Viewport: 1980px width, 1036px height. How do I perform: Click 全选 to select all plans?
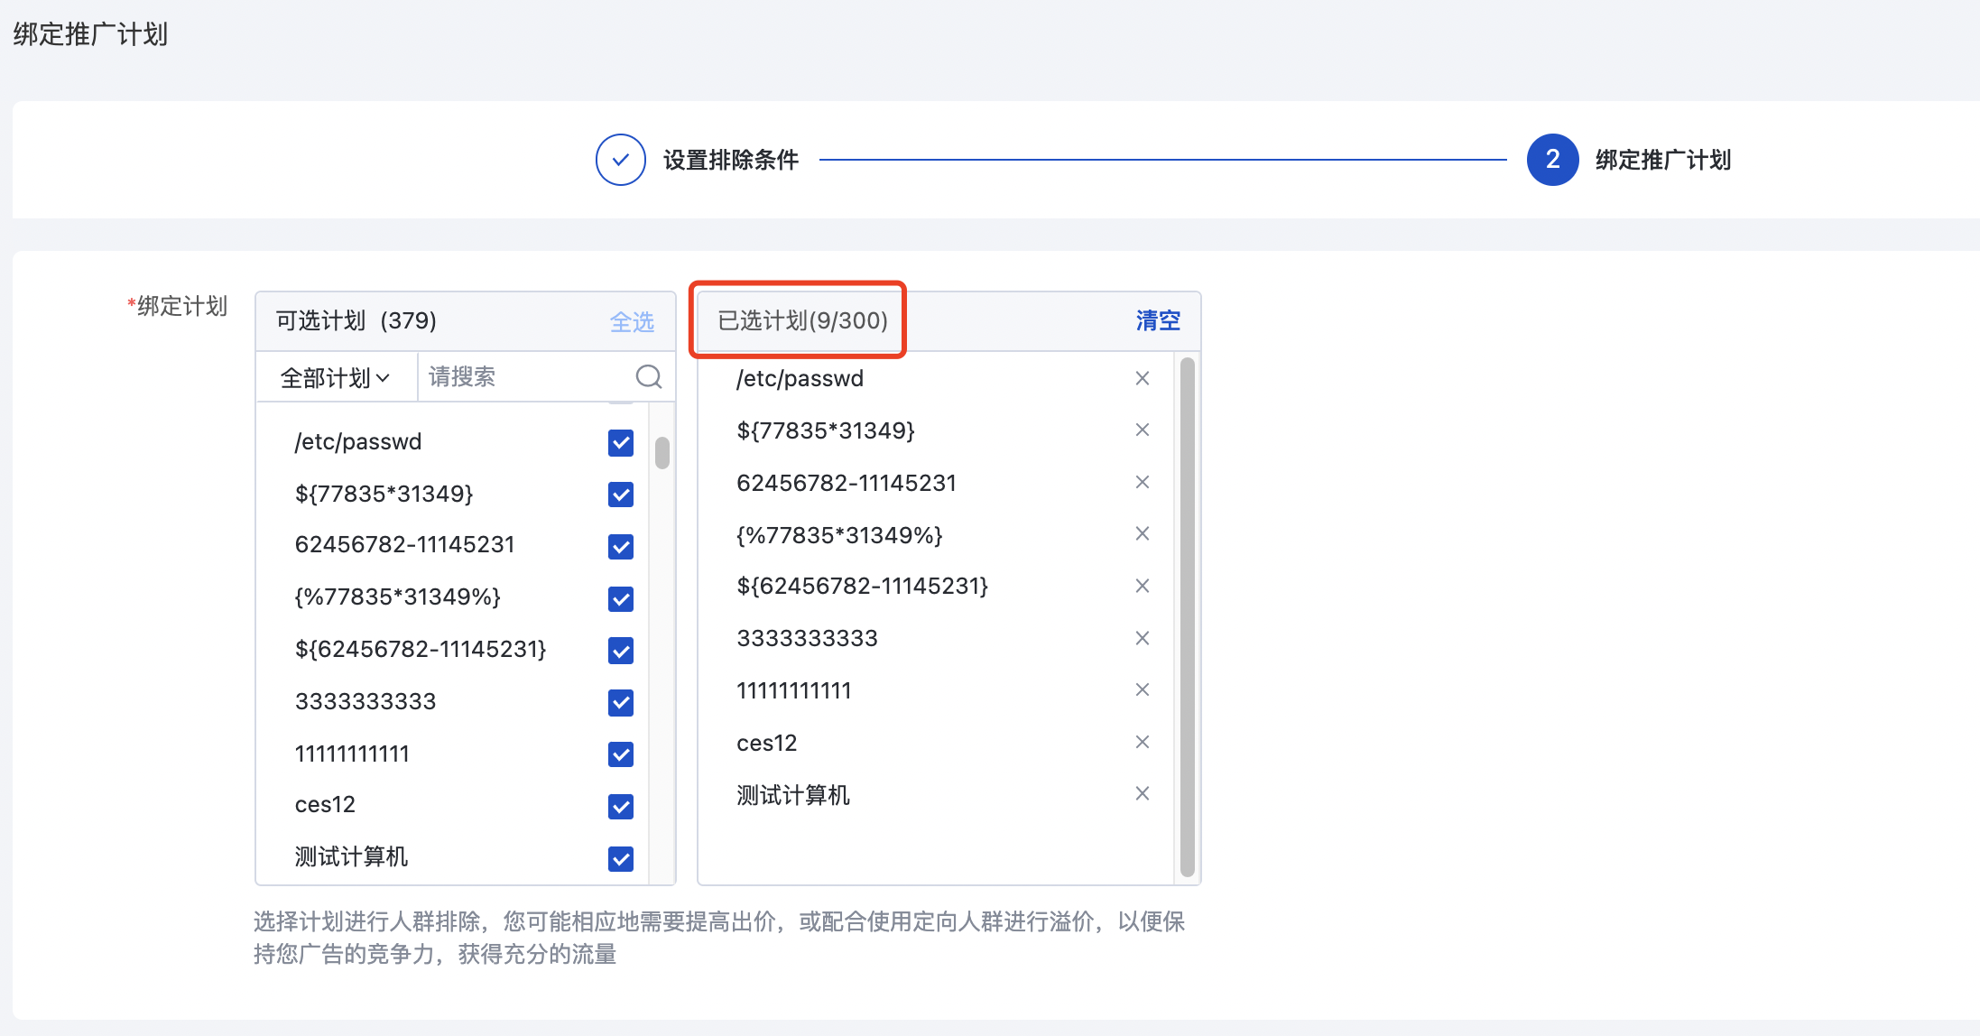tap(632, 321)
